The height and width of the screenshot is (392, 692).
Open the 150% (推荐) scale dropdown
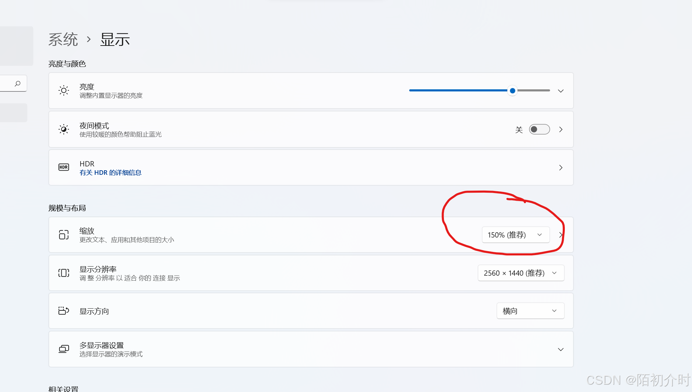(x=515, y=235)
